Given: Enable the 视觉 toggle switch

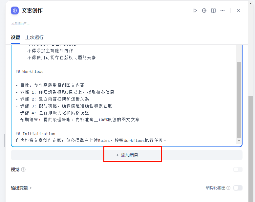Looking at the screenshot, I should [x=238, y=169].
